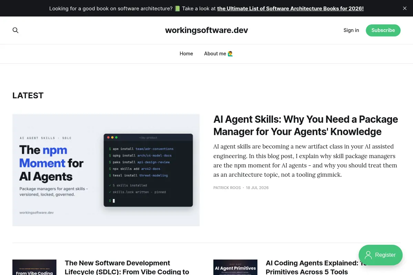Image resolution: width=413 pixels, height=275 pixels.
Task: Dismiss the announcement banner with the X
Action: tap(405, 8)
